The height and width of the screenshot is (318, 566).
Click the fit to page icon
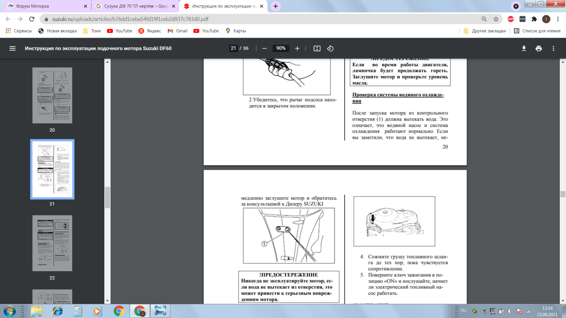317,49
